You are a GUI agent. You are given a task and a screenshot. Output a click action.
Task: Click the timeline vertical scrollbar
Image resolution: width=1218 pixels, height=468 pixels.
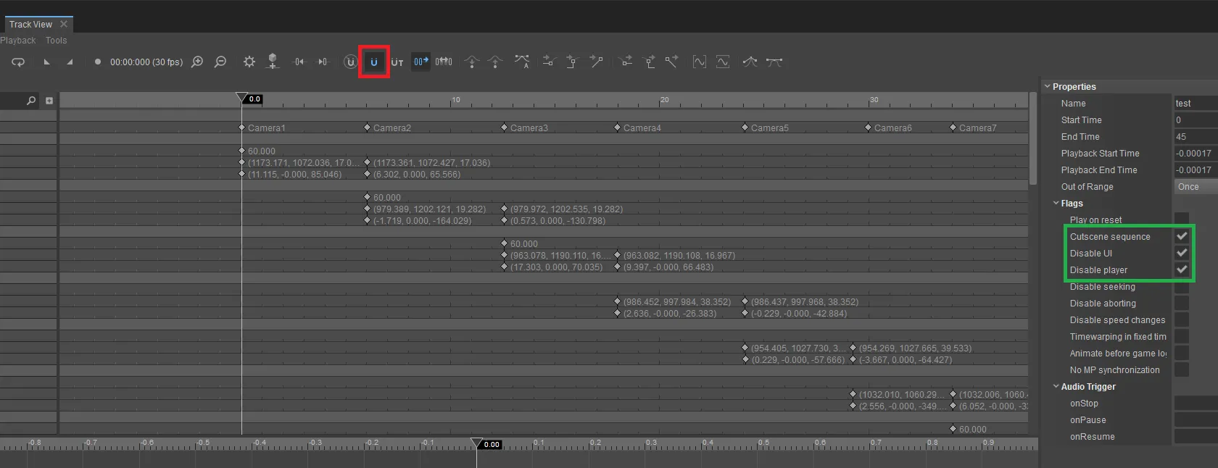(1032, 138)
